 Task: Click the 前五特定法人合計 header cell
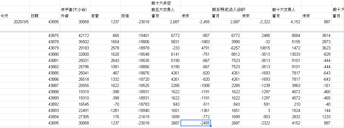point(226,10)
